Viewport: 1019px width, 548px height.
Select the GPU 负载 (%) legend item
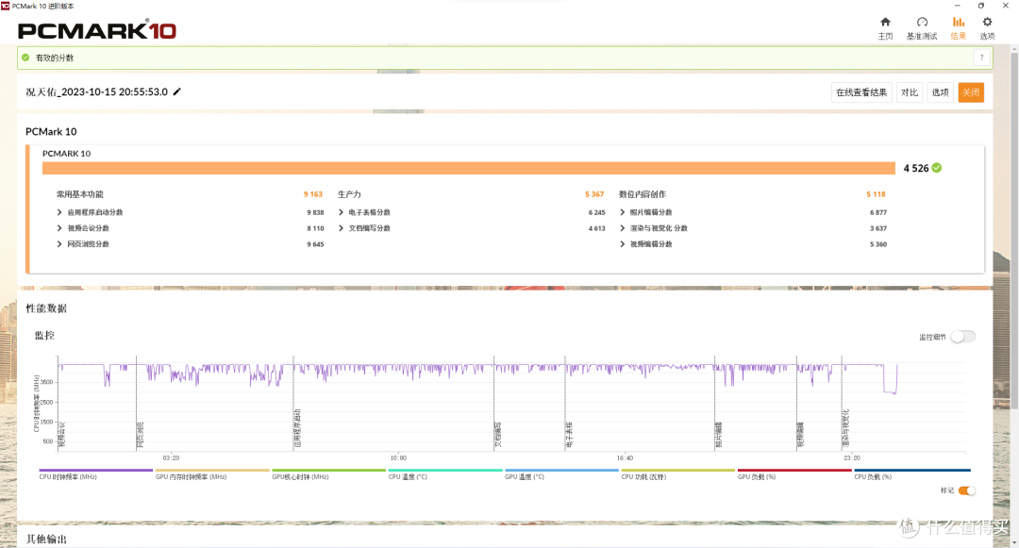[x=794, y=474]
